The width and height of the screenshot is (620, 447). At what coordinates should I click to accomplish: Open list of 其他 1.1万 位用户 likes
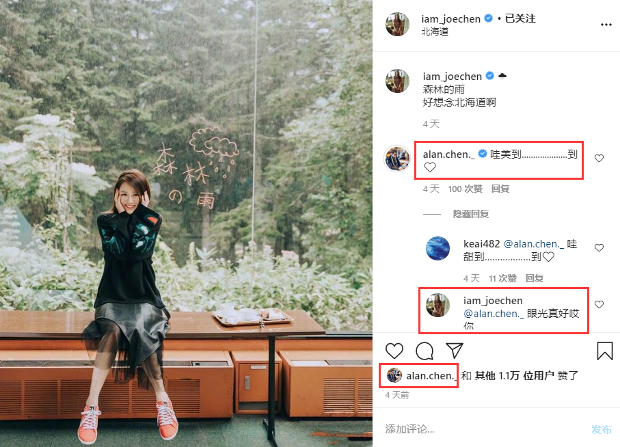514,375
